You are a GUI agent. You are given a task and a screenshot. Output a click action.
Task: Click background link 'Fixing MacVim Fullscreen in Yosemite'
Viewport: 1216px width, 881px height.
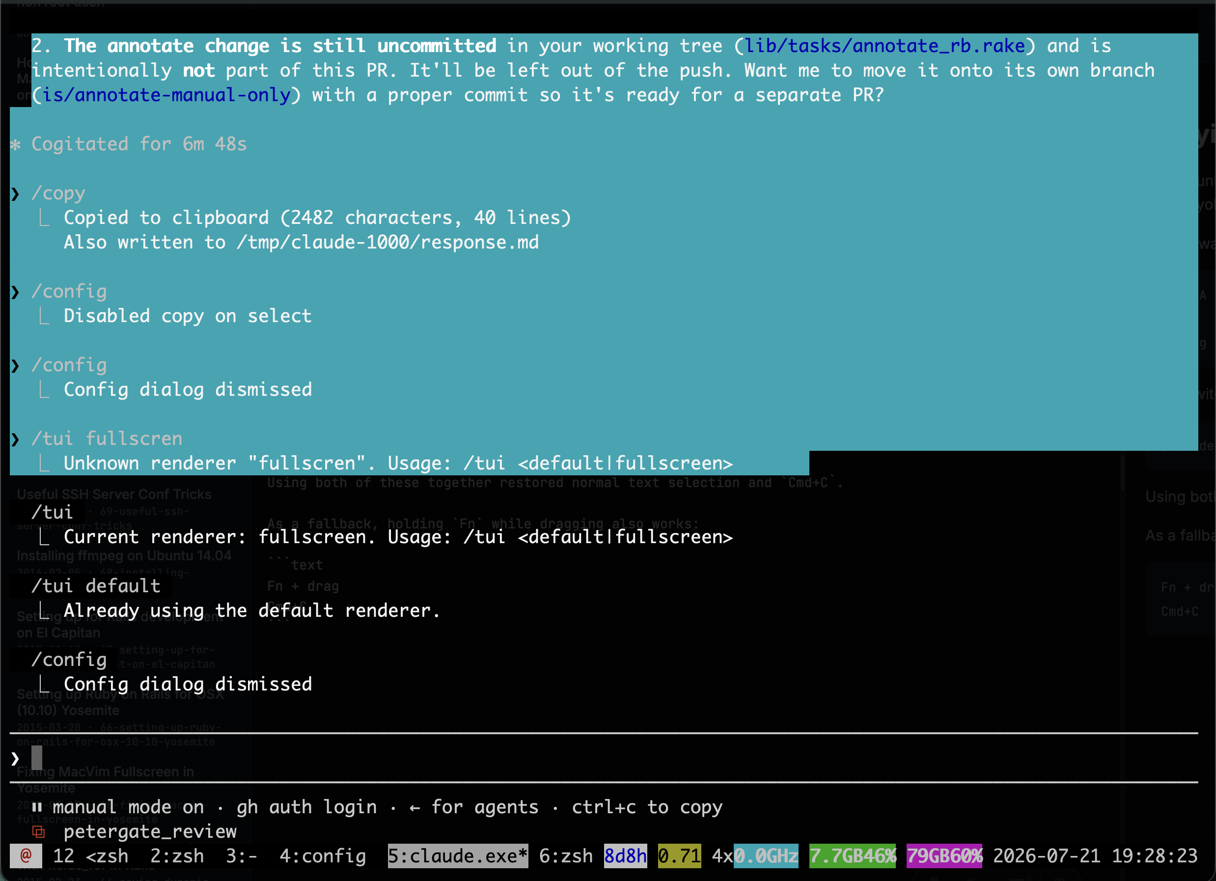point(105,780)
